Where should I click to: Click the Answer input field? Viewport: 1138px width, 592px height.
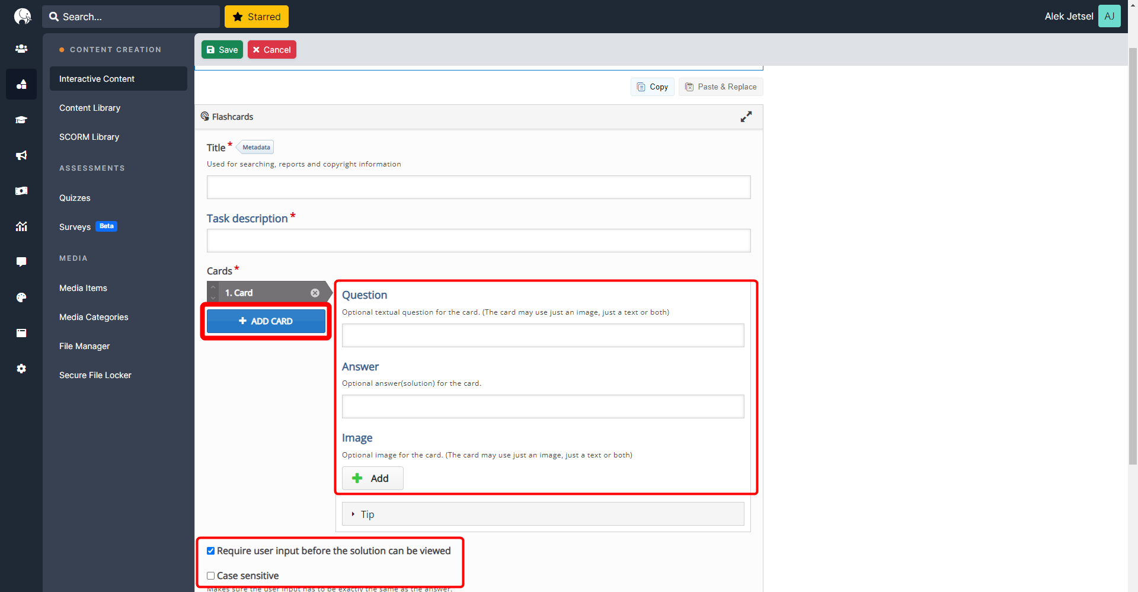pyautogui.click(x=543, y=407)
